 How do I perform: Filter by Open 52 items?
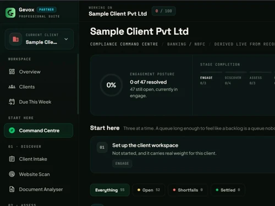148,190
